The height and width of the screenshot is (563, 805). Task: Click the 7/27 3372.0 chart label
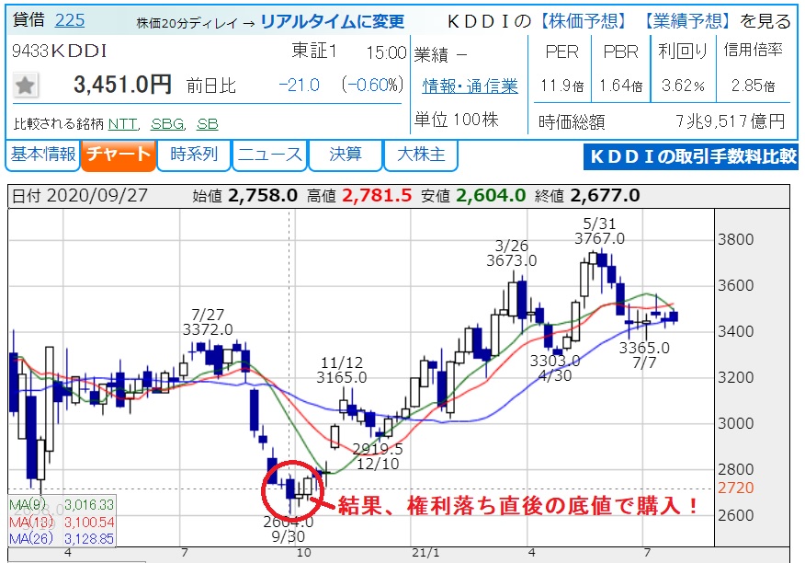point(208,322)
